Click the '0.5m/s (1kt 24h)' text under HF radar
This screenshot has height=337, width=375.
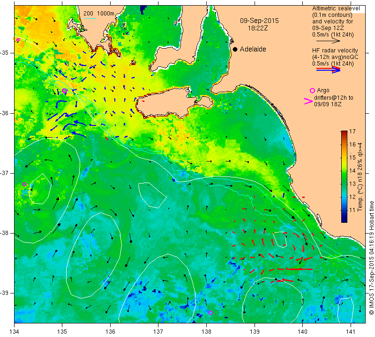point(333,64)
